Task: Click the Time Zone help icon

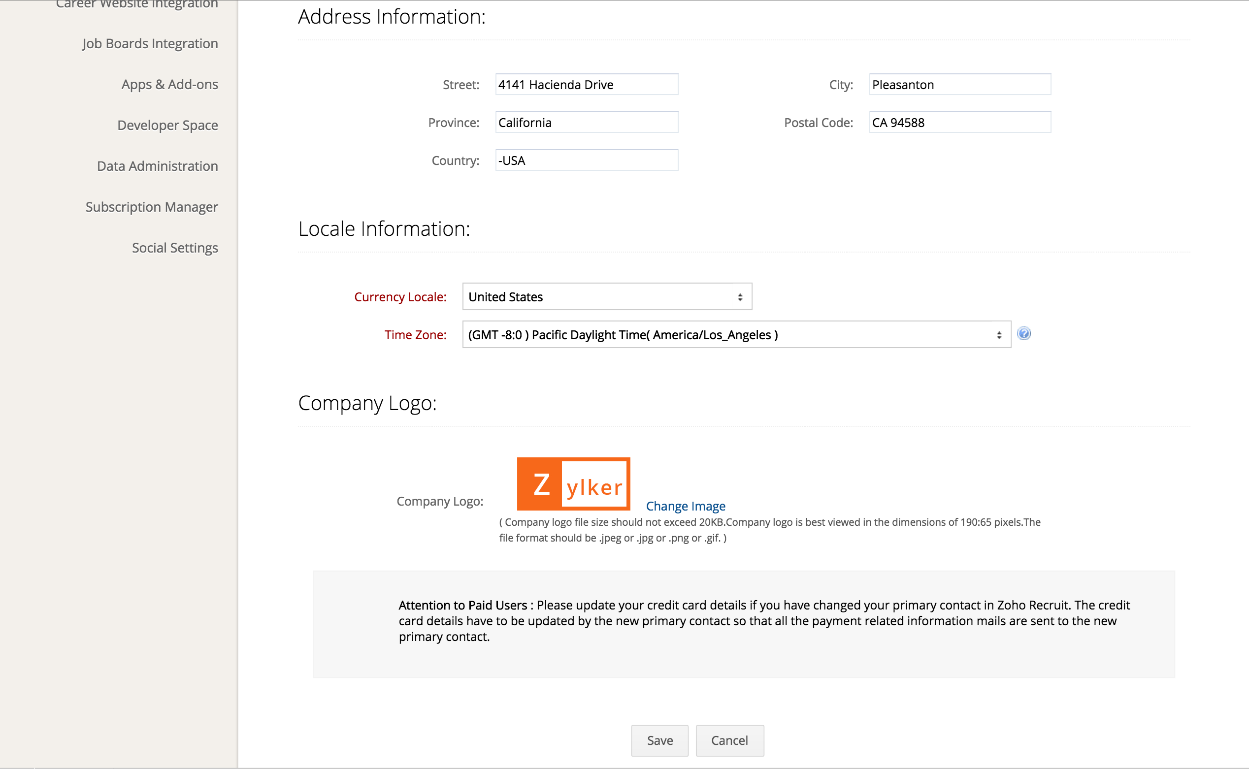Action: tap(1023, 334)
